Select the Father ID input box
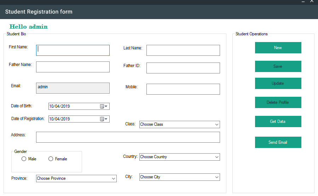The width and height of the screenshot is (318, 196). point(183,68)
